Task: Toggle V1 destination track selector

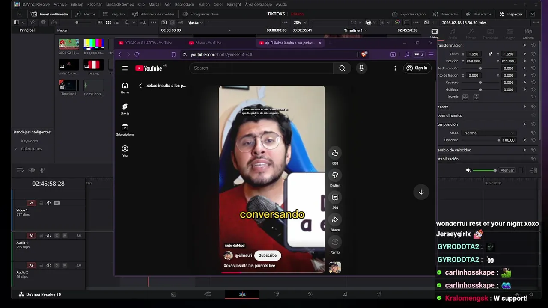Action: 31,203
